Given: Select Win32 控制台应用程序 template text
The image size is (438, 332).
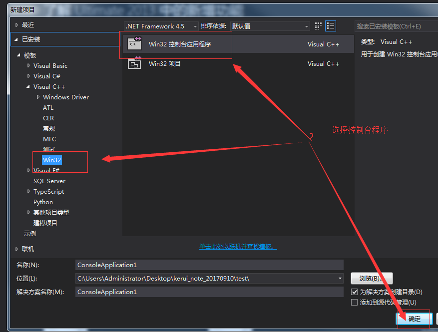Looking at the screenshot, I should point(180,44).
